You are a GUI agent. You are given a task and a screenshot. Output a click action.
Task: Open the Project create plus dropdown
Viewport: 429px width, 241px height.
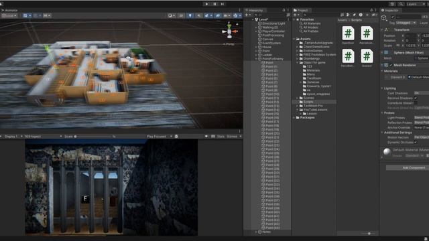click(296, 15)
